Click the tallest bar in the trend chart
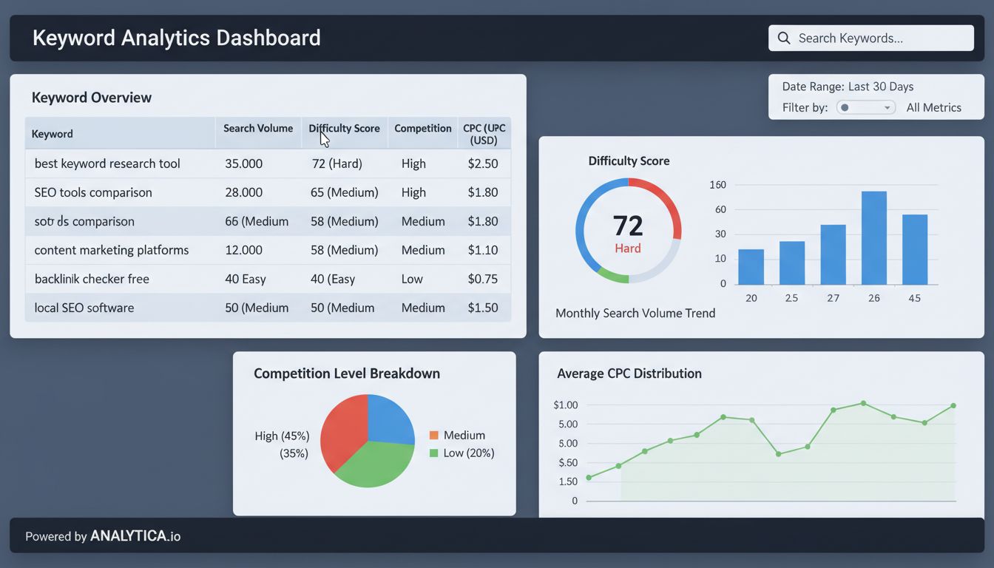The image size is (994, 568). 873,237
